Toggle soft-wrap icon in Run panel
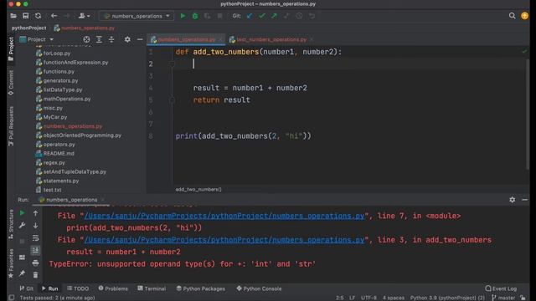The height and width of the screenshot is (301, 536). point(35,237)
